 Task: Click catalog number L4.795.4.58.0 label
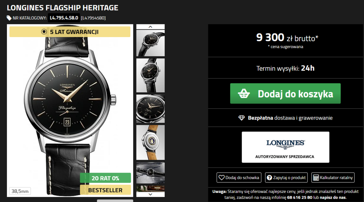pyautogui.click(x=64, y=18)
